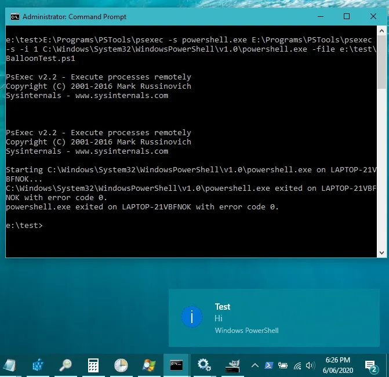The image size is (389, 377).
Task: Click 'Windows PowerShell' label in the notification
Action: click(x=246, y=331)
